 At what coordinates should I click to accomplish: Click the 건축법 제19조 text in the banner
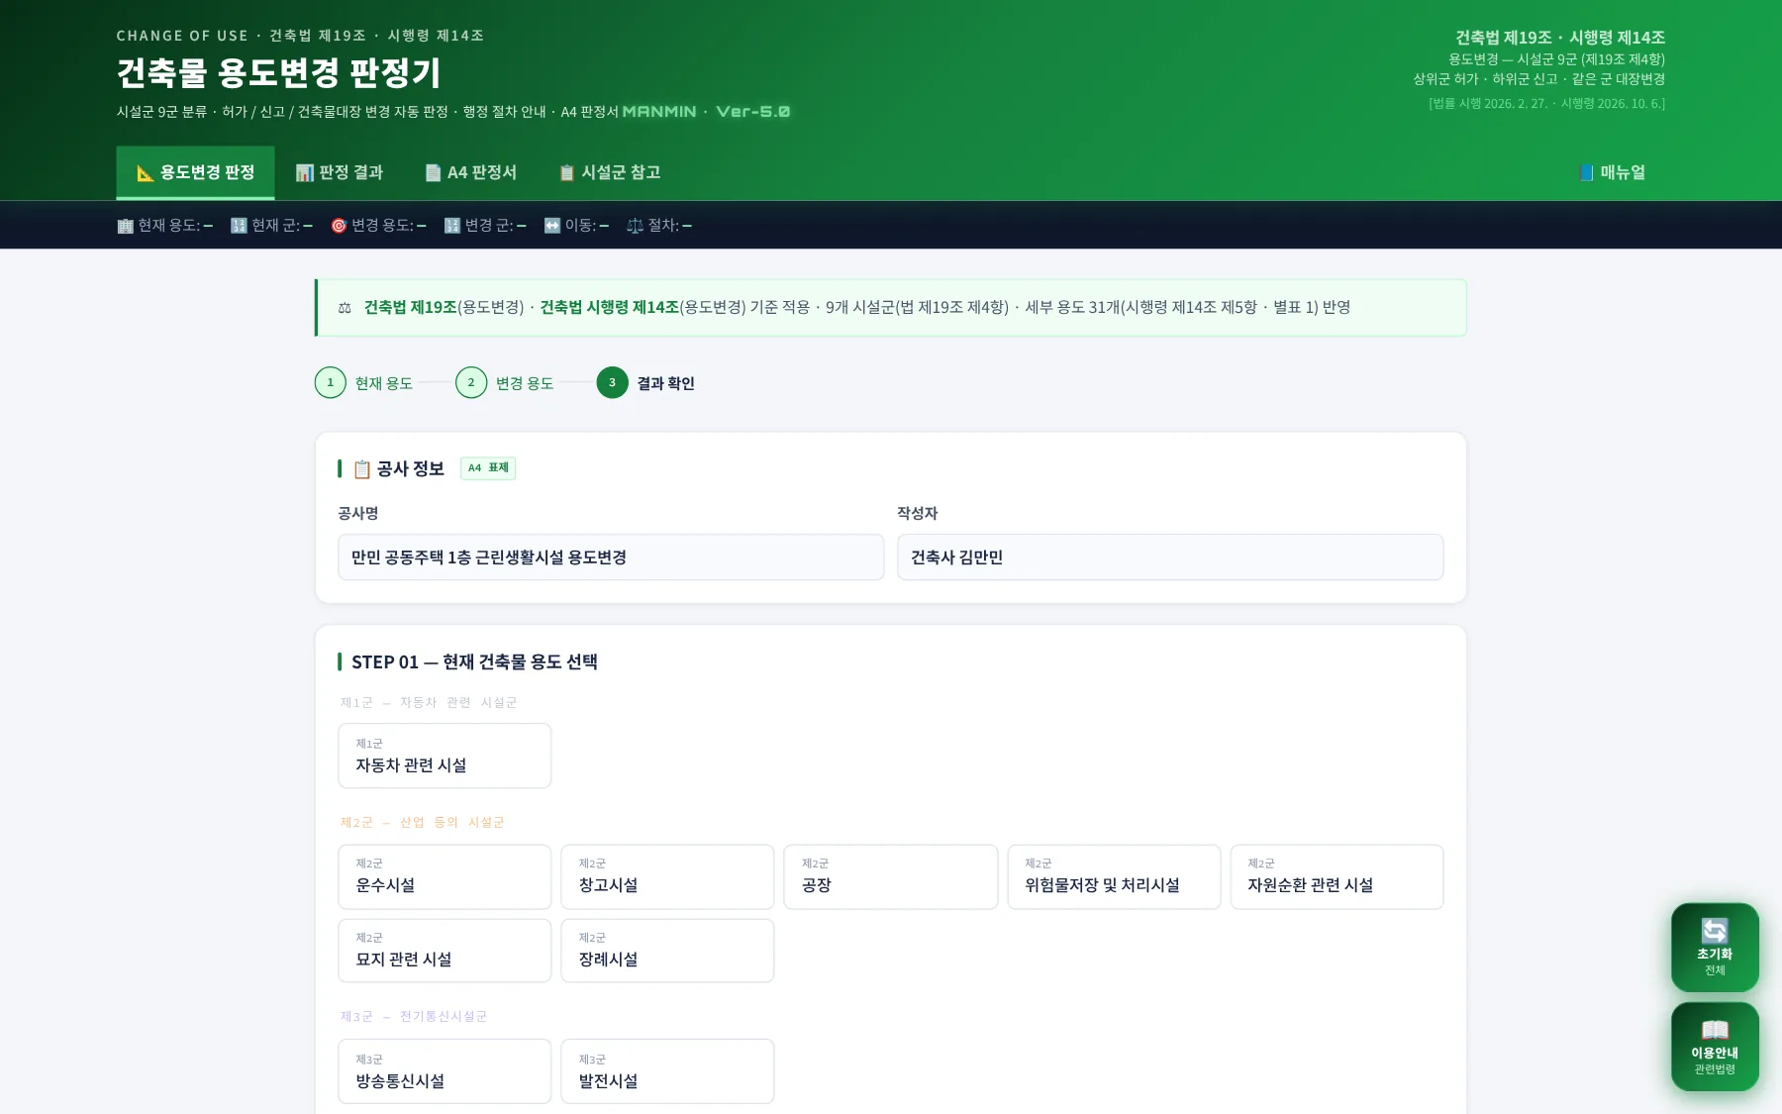(x=410, y=308)
